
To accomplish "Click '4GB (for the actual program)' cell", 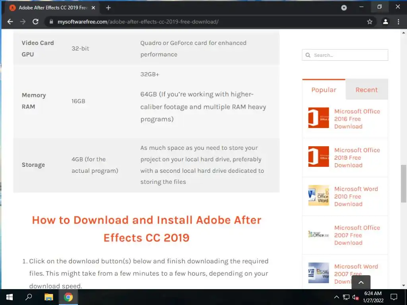I will (95, 165).
